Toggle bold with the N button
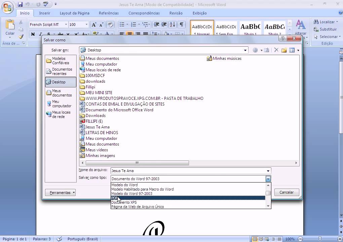The height and width of the screenshot is (242, 343). coord(33,34)
